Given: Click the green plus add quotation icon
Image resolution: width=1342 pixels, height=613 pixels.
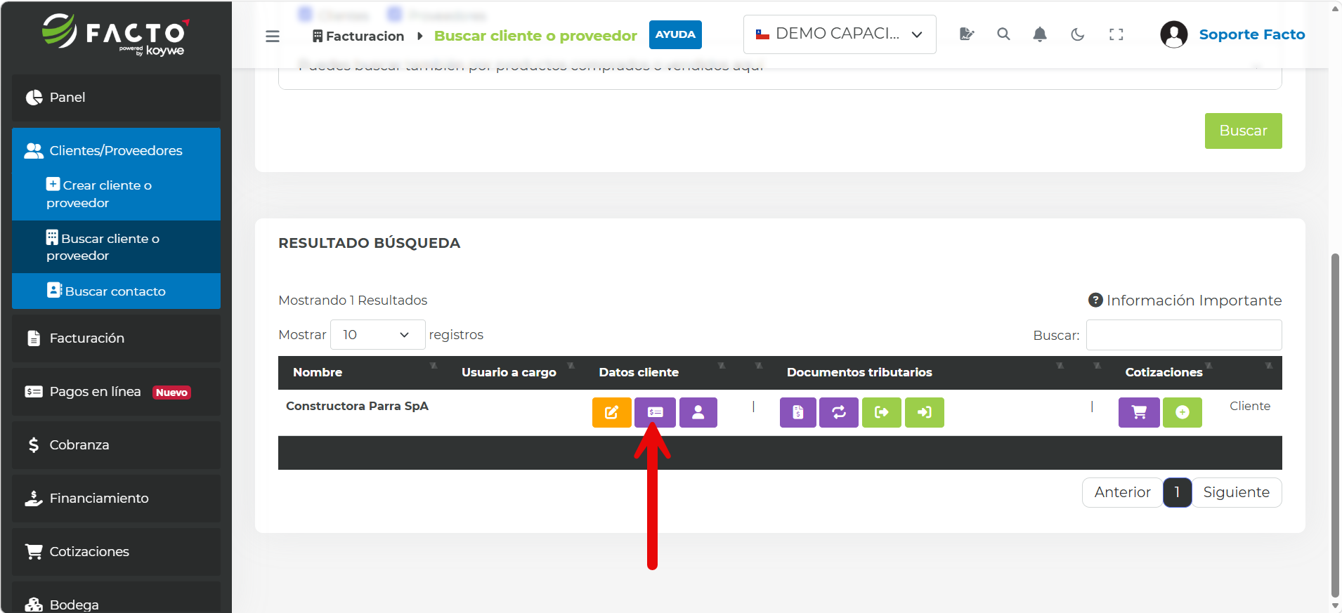Looking at the screenshot, I should [1183, 412].
